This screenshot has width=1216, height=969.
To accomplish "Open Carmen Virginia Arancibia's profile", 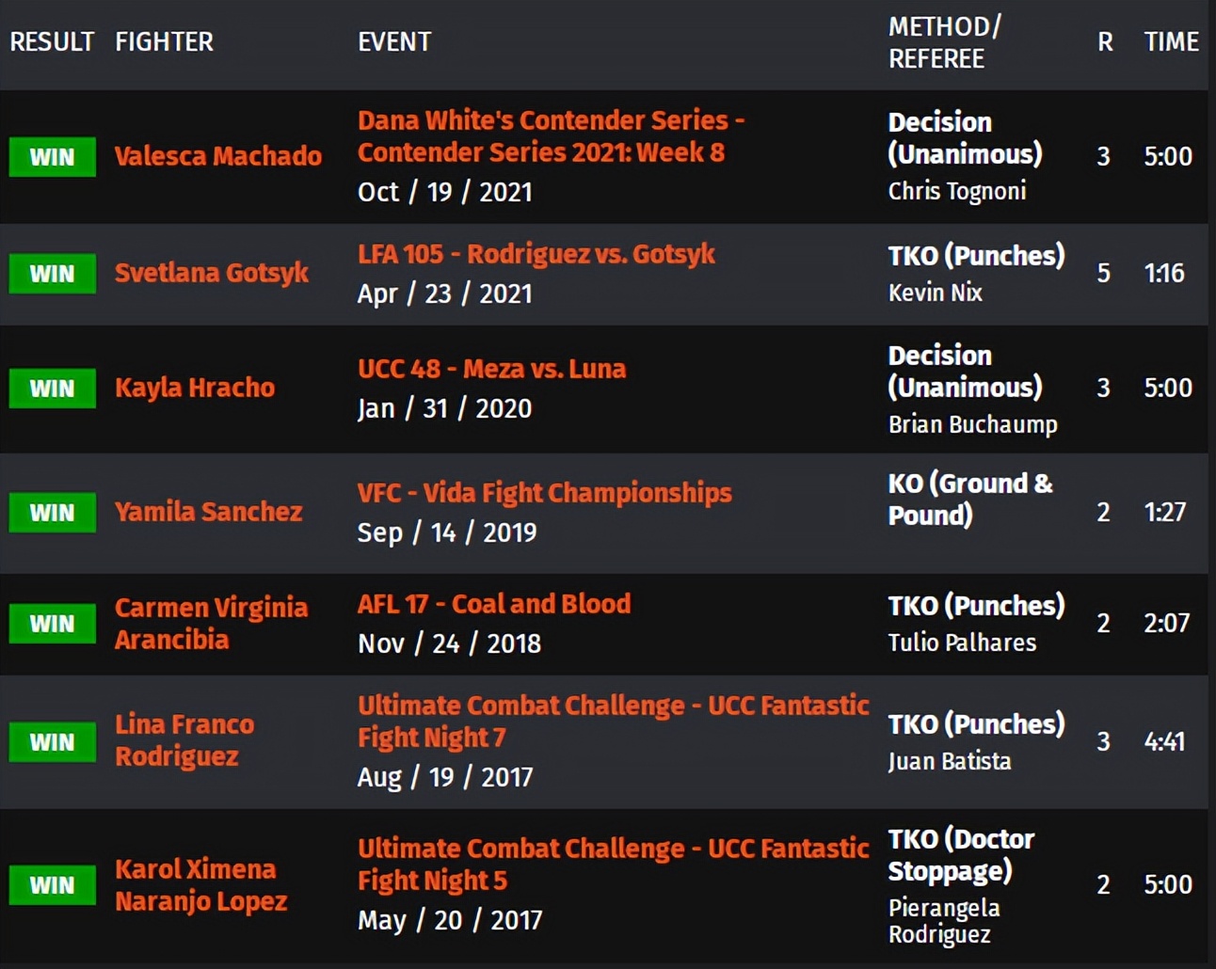I will (x=211, y=623).
